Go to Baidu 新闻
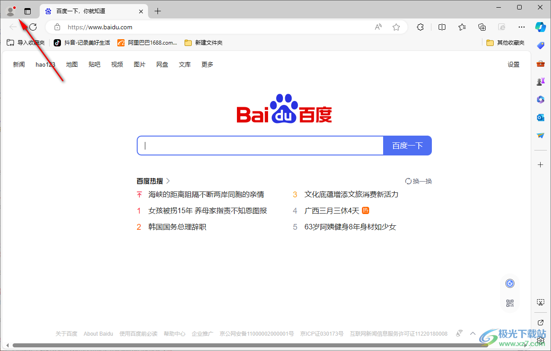 [x=19, y=64]
